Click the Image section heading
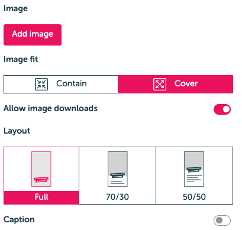 15,9
